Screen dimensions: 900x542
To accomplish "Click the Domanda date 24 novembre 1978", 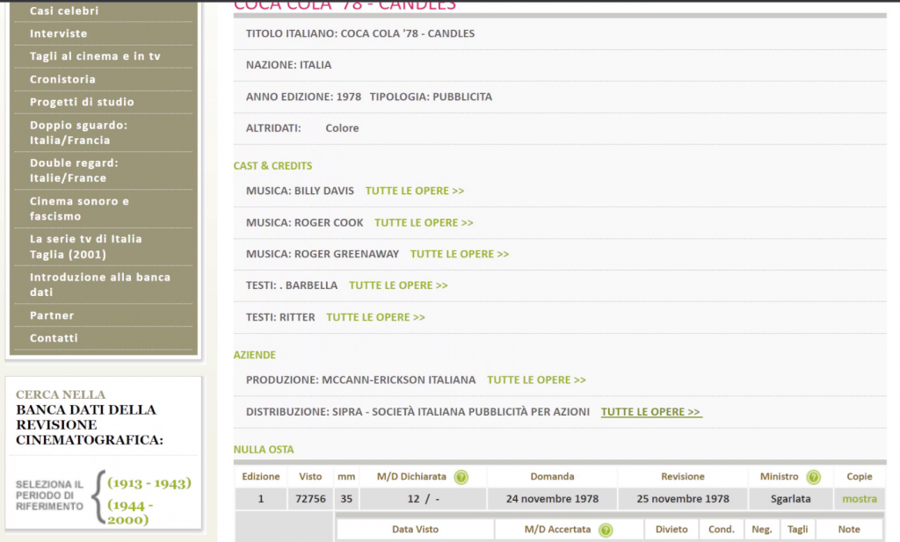I will click(552, 499).
